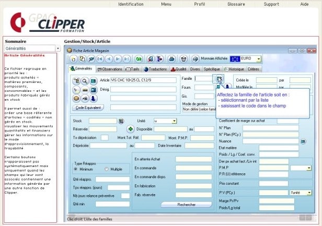Switch to the Généralités tab
Viewport: 322px width, 226px height.
(82, 69)
